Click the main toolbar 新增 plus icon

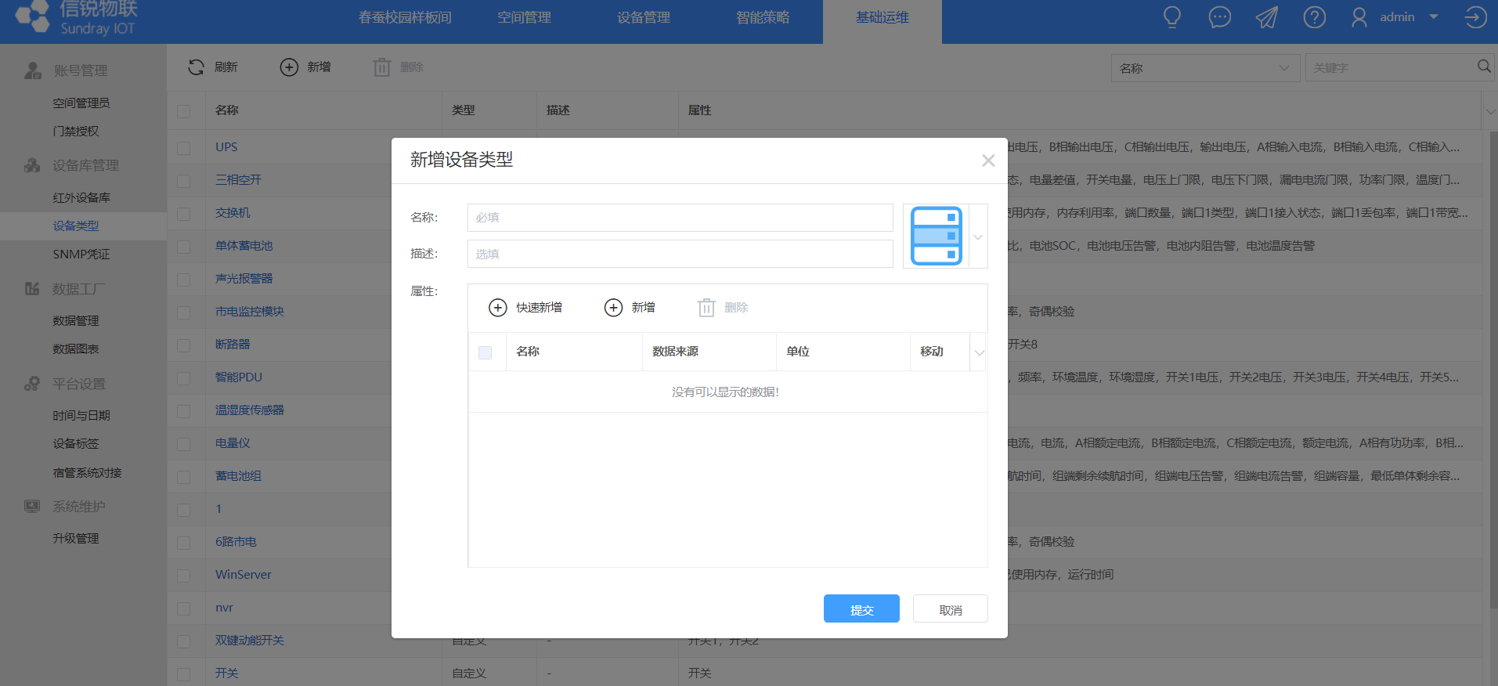coord(289,67)
